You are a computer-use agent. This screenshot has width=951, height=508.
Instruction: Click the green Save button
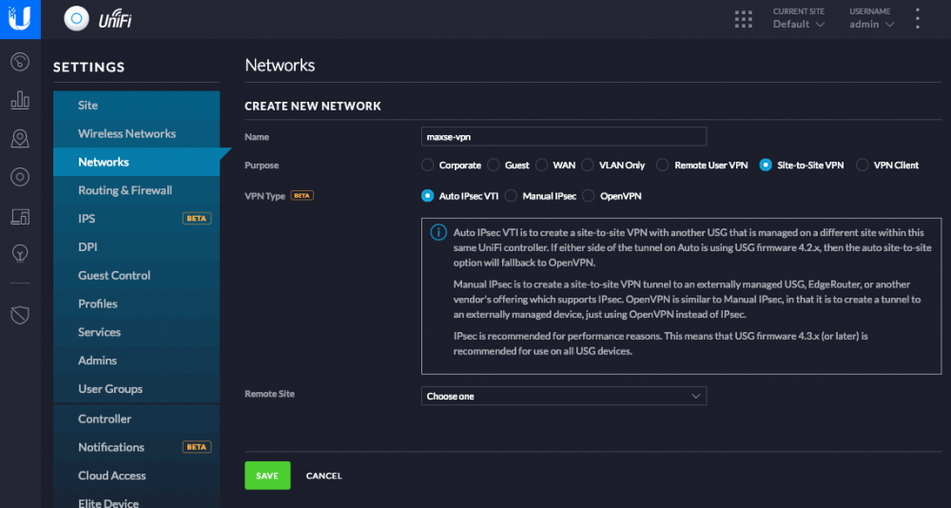coord(267,476)
